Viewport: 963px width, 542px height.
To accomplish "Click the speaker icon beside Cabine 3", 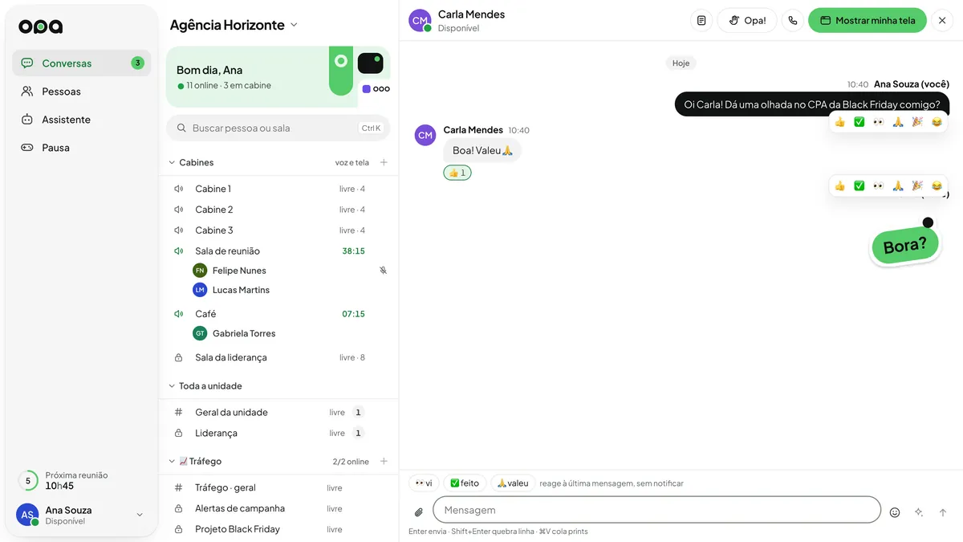I will (179, 230).
